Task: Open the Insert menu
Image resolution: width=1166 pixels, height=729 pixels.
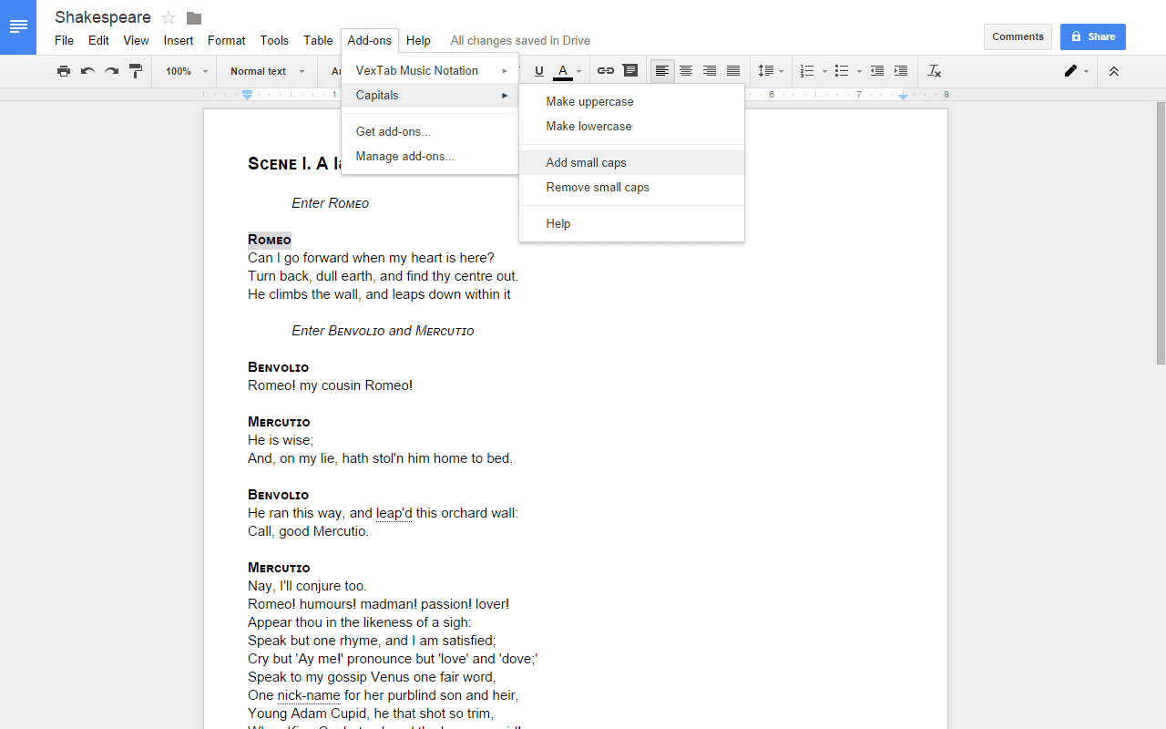Action: [179, 40]
